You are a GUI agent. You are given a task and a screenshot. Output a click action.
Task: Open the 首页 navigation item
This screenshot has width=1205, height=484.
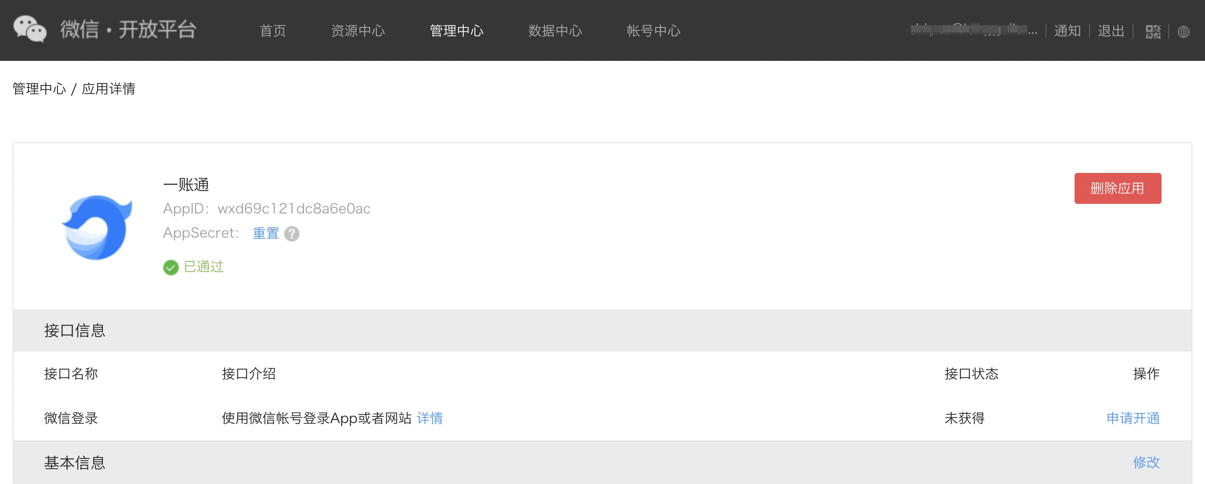point(273,30)
